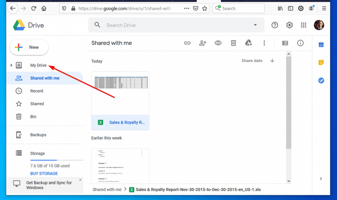
Task: Click the padlock site security icon
Action: coord(73,8)
